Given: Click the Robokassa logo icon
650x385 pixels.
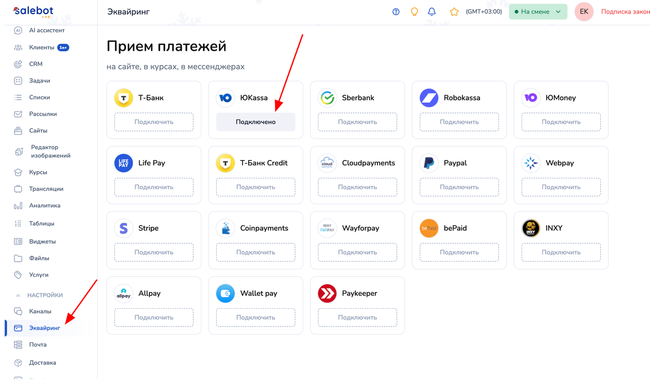Looking at the screenshot, I should (x=429, y=98).
